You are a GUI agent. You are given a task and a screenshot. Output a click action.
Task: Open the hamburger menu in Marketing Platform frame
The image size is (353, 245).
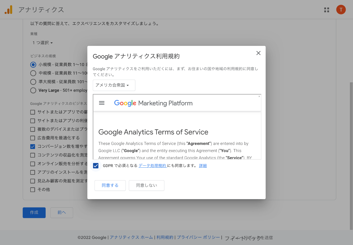click(102, 103)
